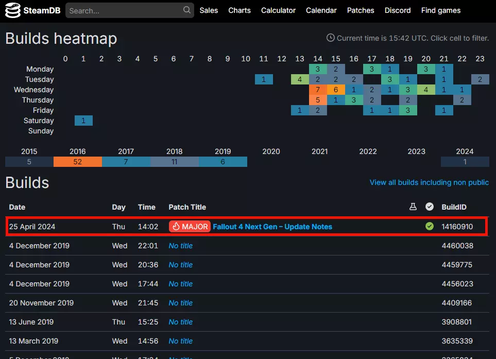Filter by 2016 year cell showing 52
This screenshot has height=359, width=496.
77,162
